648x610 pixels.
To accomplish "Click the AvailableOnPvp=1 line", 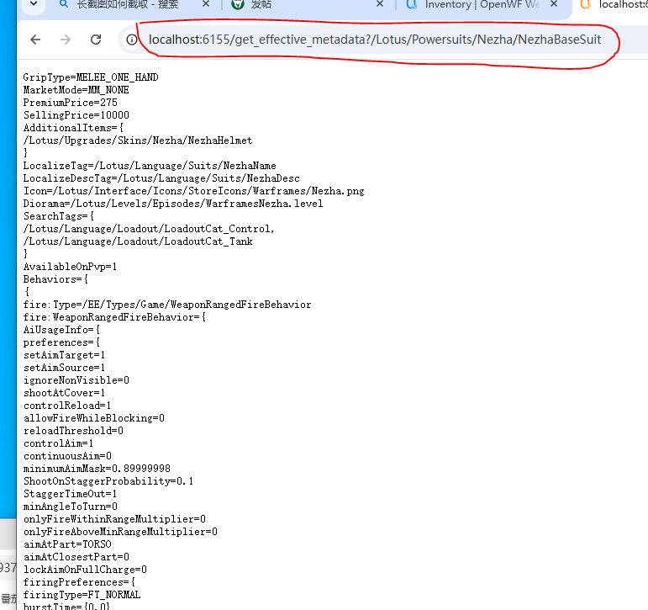I will [71, 267].
